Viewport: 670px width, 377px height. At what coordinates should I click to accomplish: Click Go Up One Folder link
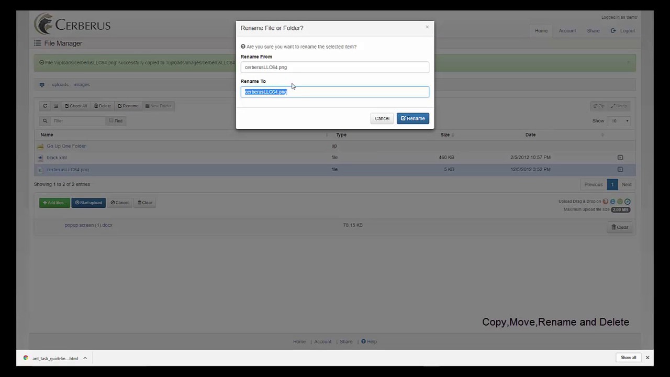66,146
